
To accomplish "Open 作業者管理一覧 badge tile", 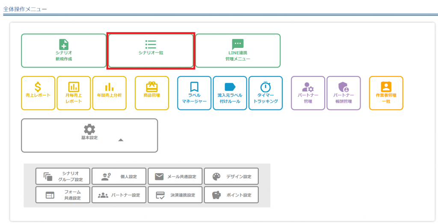I will (386, 93).
